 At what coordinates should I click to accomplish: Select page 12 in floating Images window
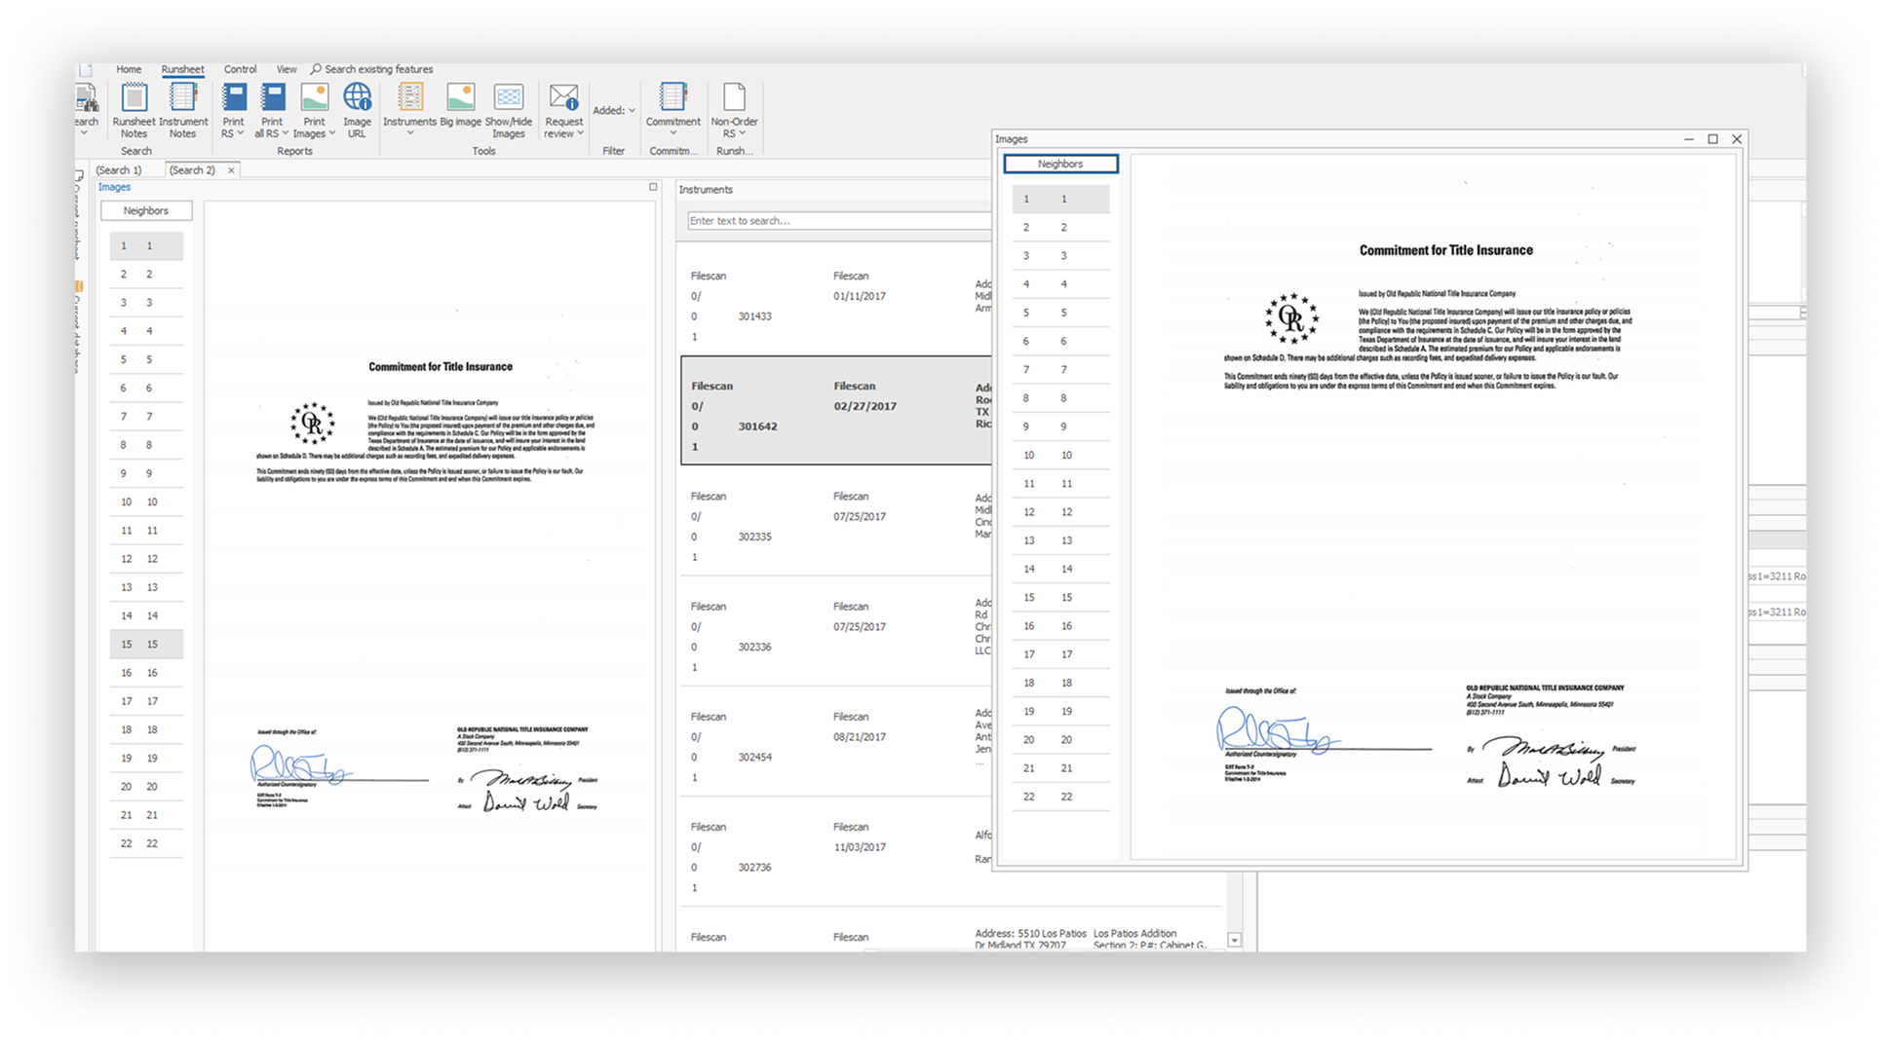pos(1060,512)
